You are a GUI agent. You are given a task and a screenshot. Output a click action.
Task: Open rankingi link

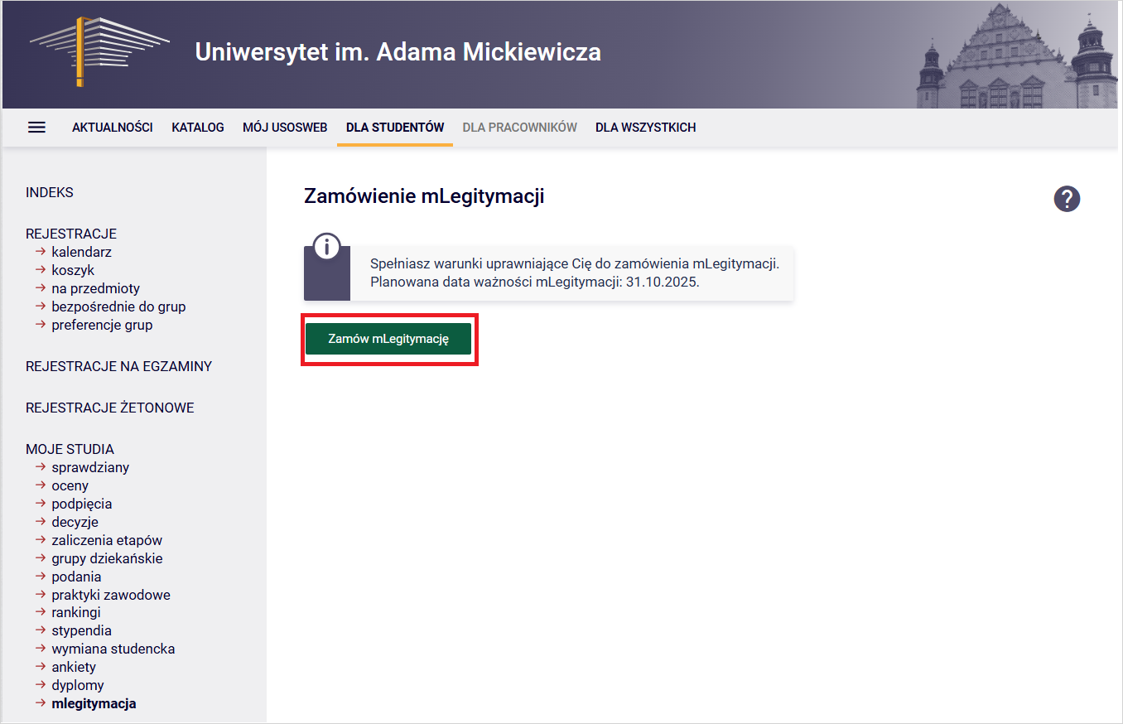(x=76, y=612)
